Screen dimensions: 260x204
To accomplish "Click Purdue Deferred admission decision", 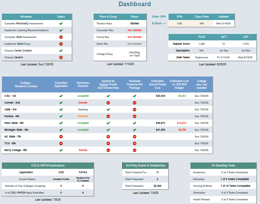I will tap(83, 116).
